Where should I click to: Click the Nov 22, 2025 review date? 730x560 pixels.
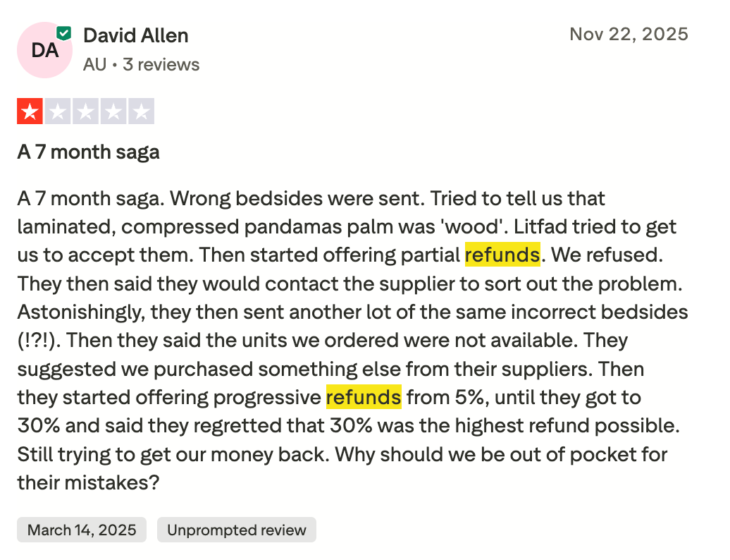tap(629, 34)
